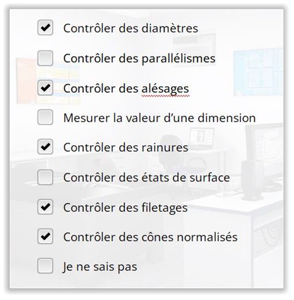
Task: Check the Contrôler des états de surface box
Action: 45,177
